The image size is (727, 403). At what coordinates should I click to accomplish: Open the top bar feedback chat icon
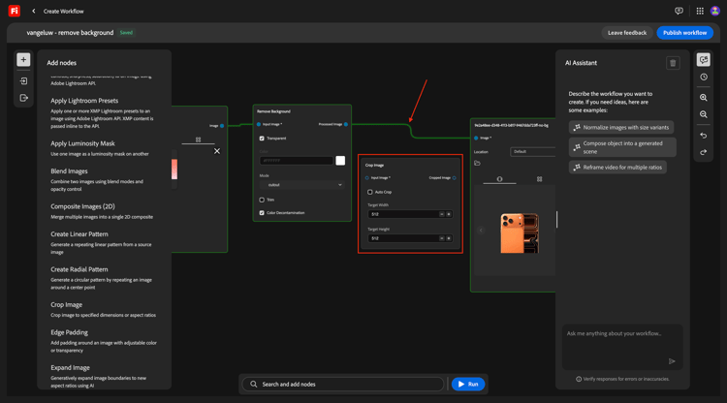(679, 11)
